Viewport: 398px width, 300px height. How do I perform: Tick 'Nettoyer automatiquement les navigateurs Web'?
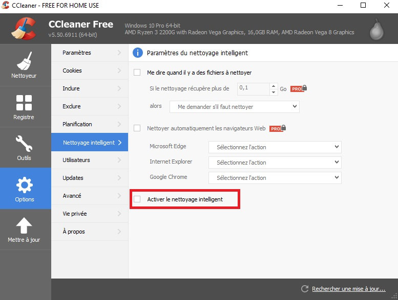137,128
